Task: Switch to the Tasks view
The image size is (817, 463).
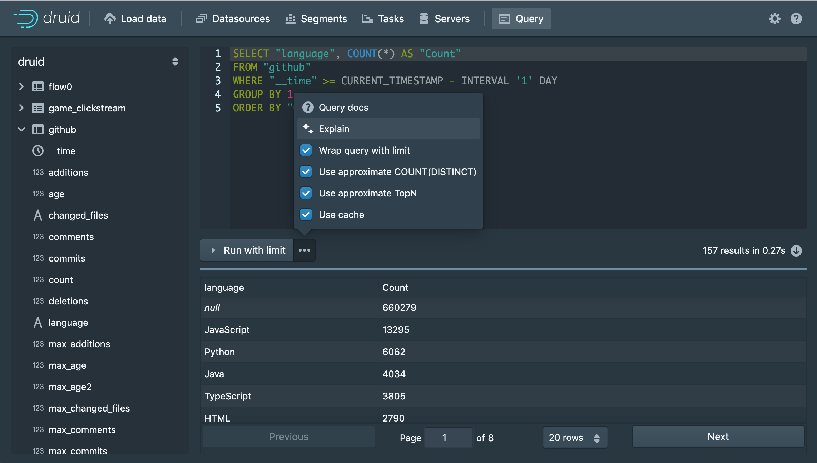Action: pos(383,19)
